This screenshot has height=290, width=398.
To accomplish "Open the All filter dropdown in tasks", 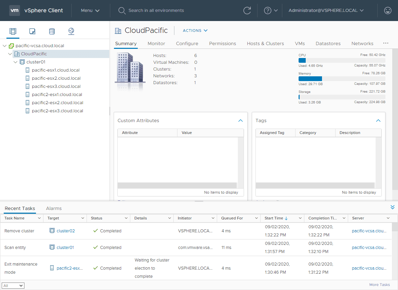I will pyautogui.click(x=13, y=286).
